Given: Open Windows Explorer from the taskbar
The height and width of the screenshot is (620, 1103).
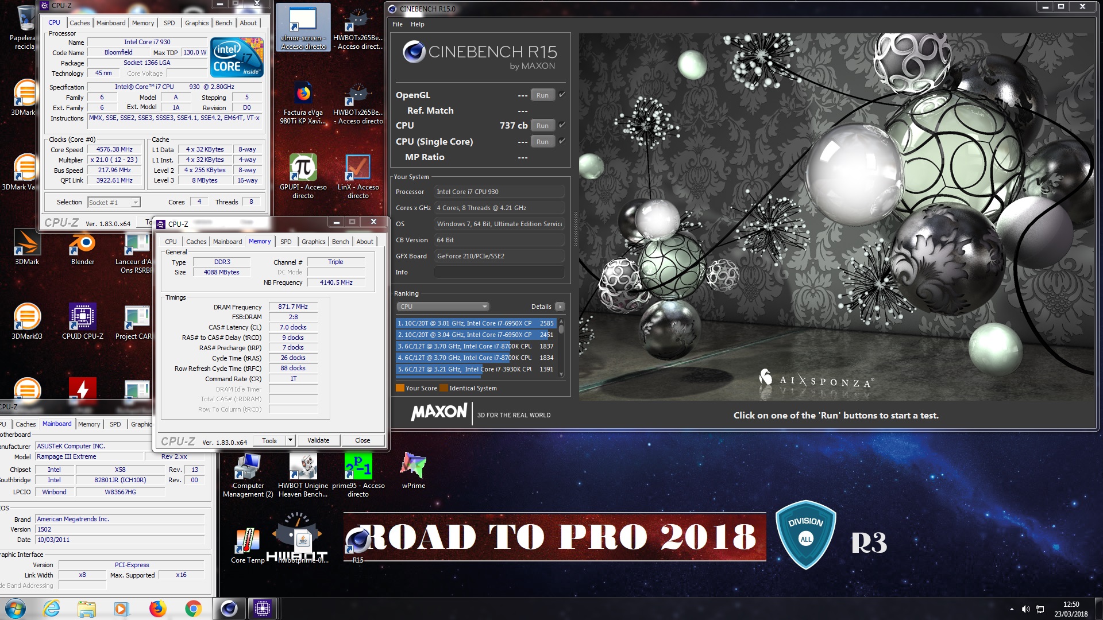Looking at the screenshot, I should [86, 609].
